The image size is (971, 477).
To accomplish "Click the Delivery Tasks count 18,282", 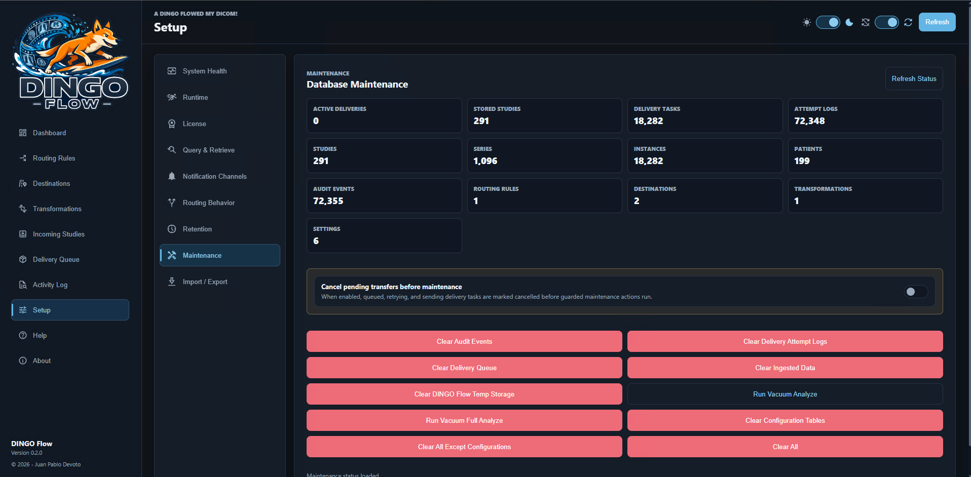I will 648,121.
